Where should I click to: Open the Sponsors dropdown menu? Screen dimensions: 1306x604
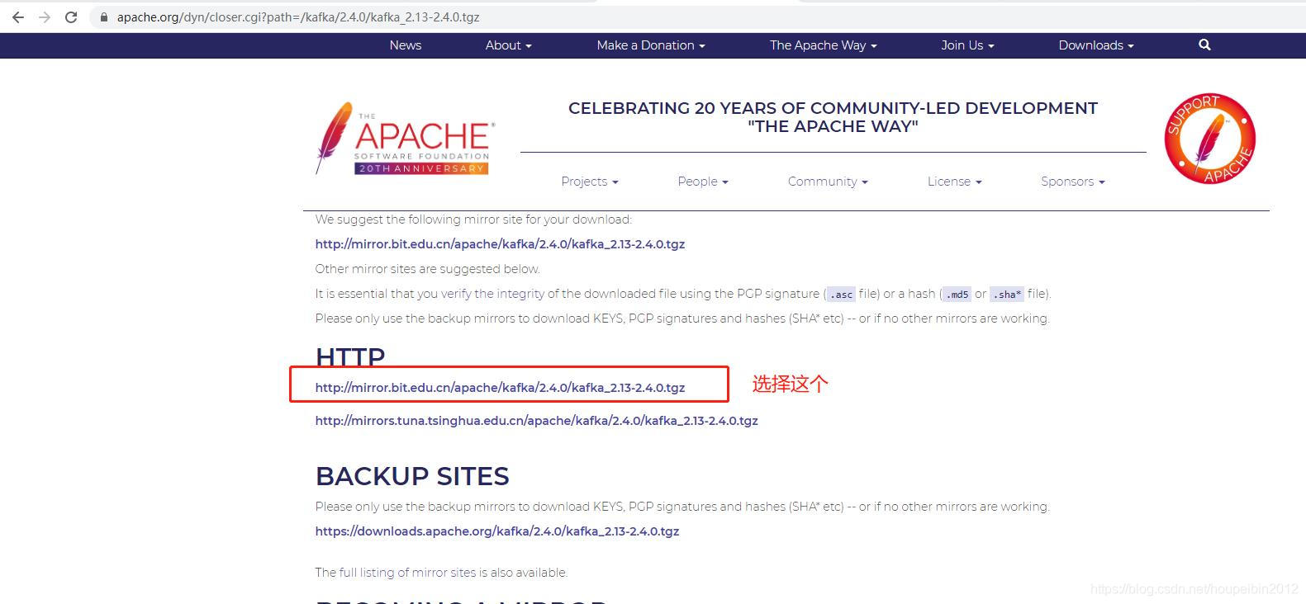1072,182
